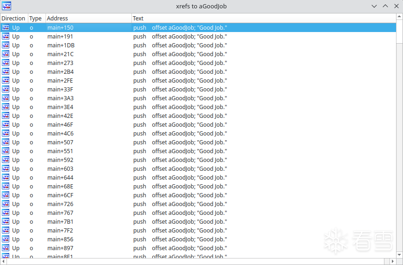Close the xrefs to aGoodJob window
403x265 pixels.
396,6
